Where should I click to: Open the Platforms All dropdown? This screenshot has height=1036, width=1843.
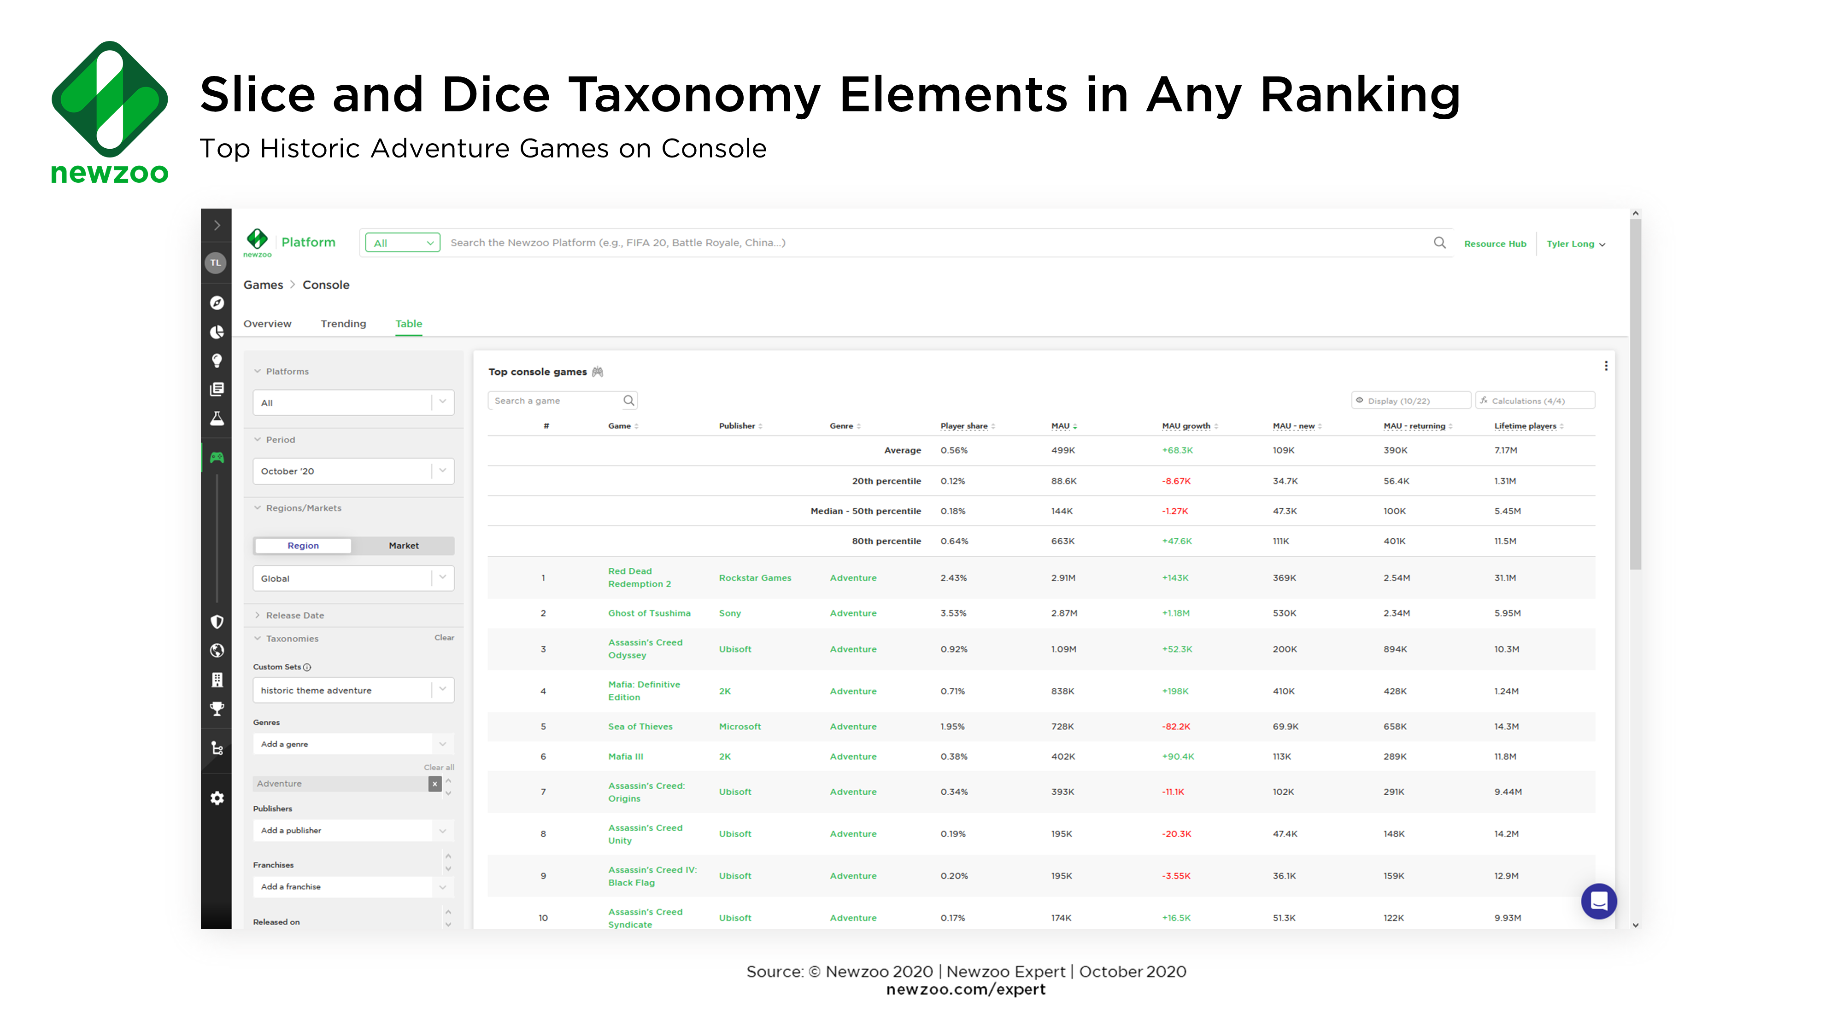353,402
